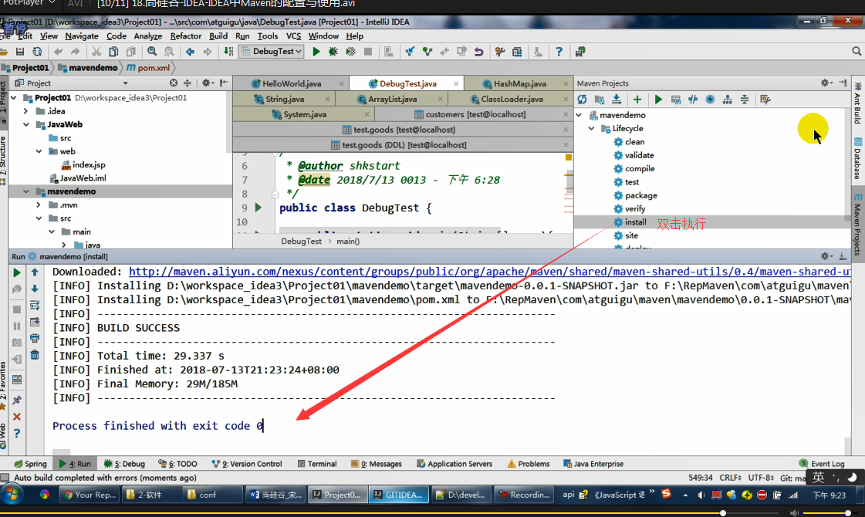The width and height of the screenshot is (865, 517).
Task: Show Maven dependencies diagram icon
Action: click(x=727, y=100)
